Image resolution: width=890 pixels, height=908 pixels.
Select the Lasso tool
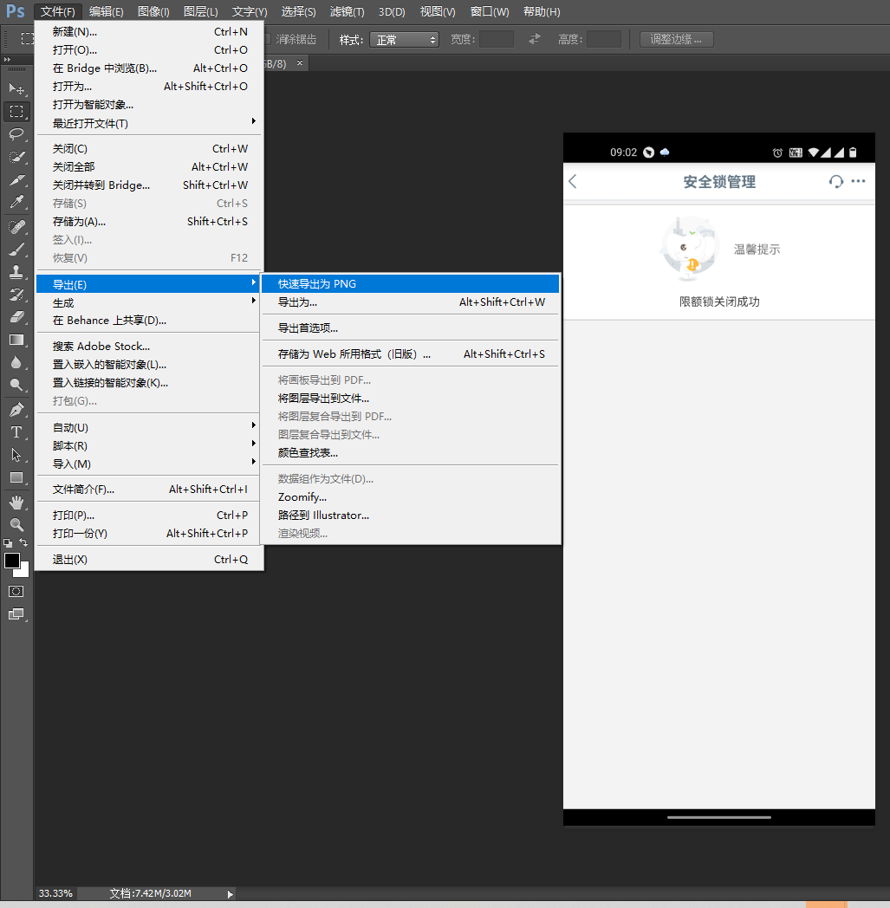tap(16, 133)
